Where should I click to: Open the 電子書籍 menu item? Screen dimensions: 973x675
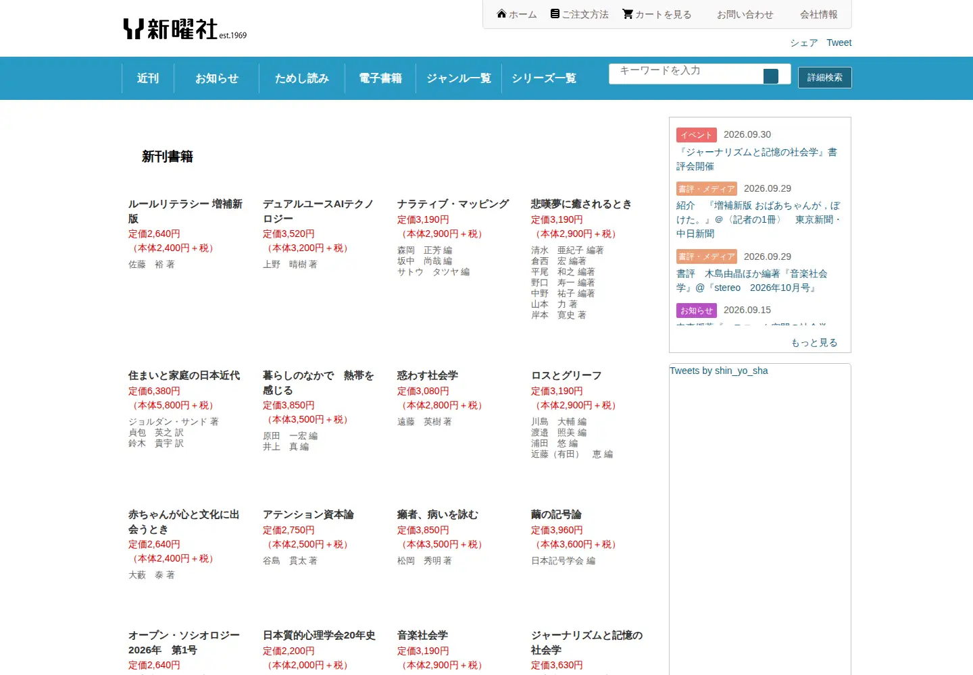coord(380,78)
